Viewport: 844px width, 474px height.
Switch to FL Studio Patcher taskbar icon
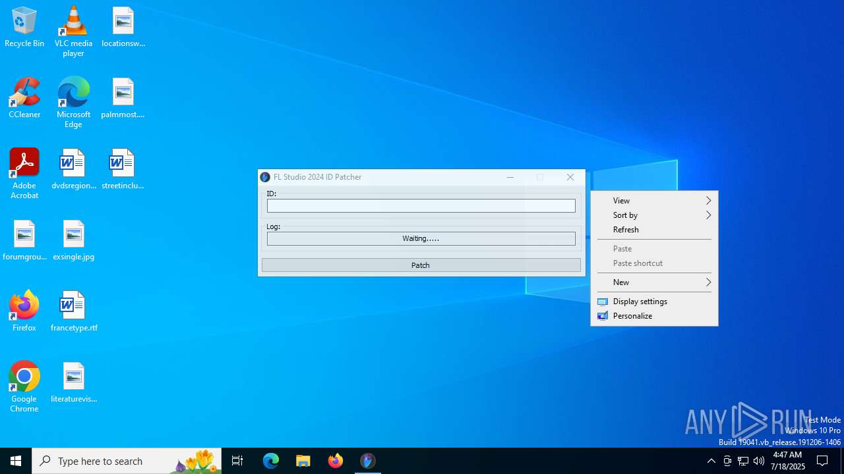coord(368,461)
